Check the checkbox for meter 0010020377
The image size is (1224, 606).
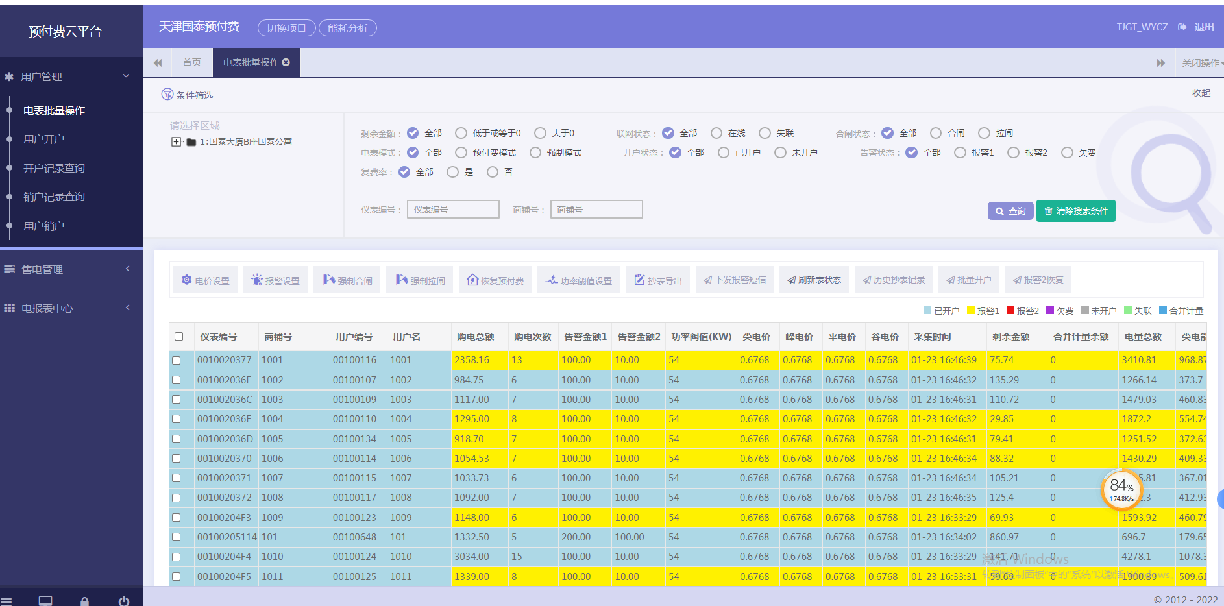coord(176,360)
